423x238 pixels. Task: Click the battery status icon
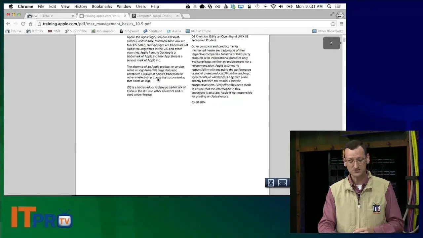(x=289, y=6)
